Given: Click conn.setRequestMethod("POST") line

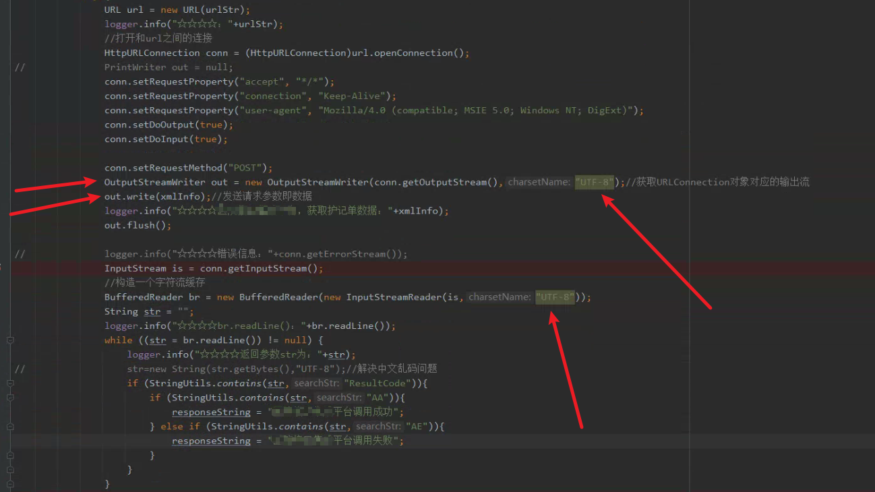Looking at the screenshot, I should [x=188, y=168].
